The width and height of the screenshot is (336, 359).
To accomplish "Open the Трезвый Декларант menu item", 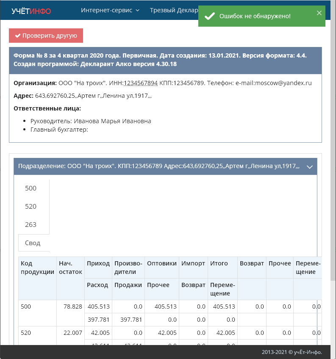I will (174, 10).
